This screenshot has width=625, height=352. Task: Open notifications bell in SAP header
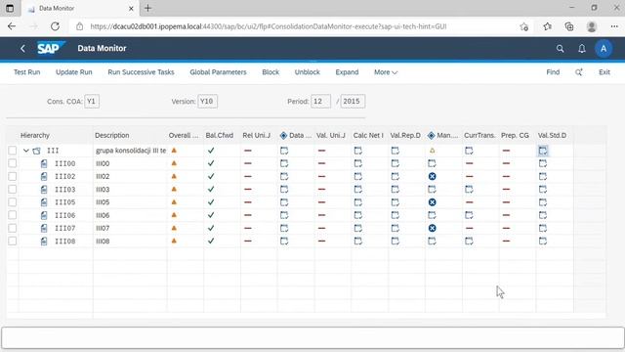582,48
